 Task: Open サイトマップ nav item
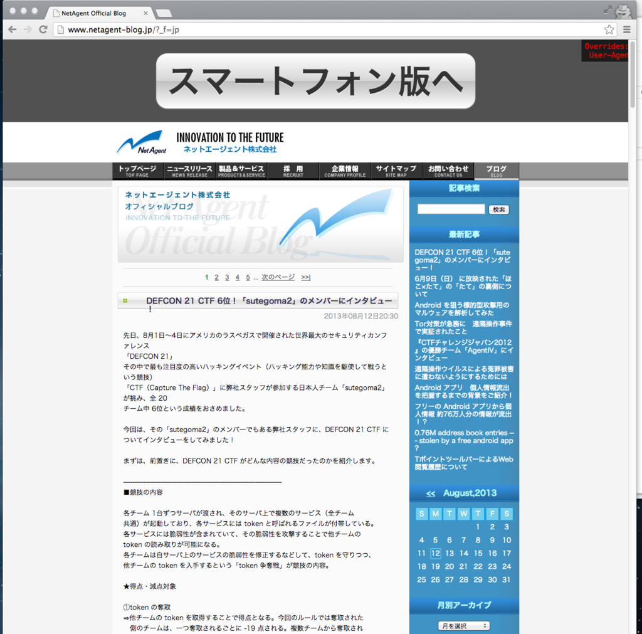pos(396,171)
